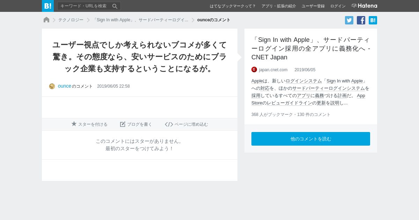419x220 pixels.
Task: Bookmark with Hatena B! share icon
Action: (x=373, y=20)
